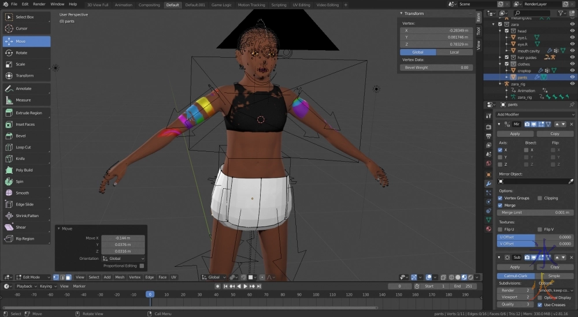This screenshot has height=317, width=578.
Task: Open the Render menu
Action: (39, 4)
